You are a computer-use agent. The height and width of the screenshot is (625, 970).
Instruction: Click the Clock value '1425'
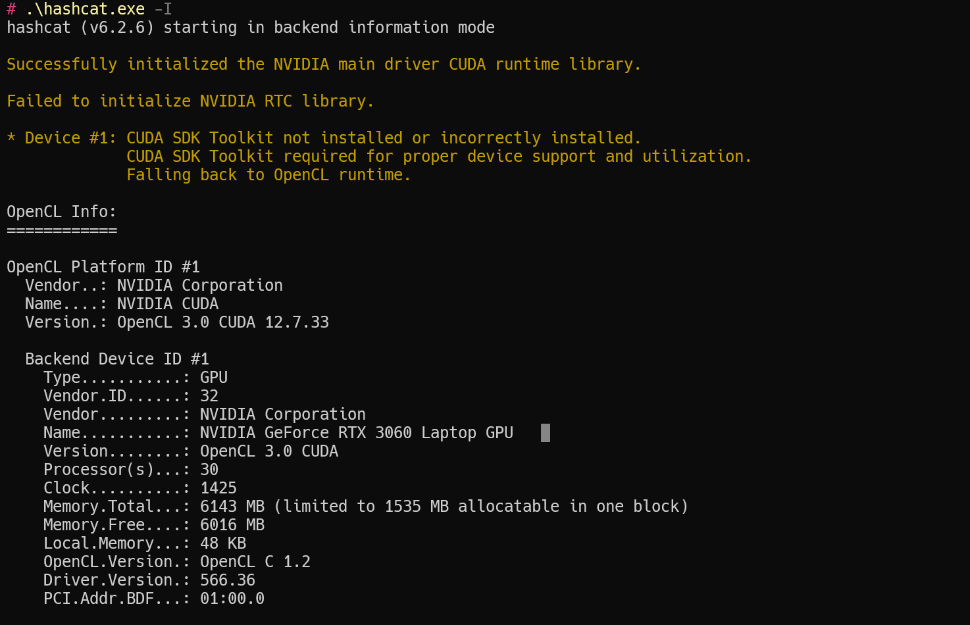[x=218, y=488]
